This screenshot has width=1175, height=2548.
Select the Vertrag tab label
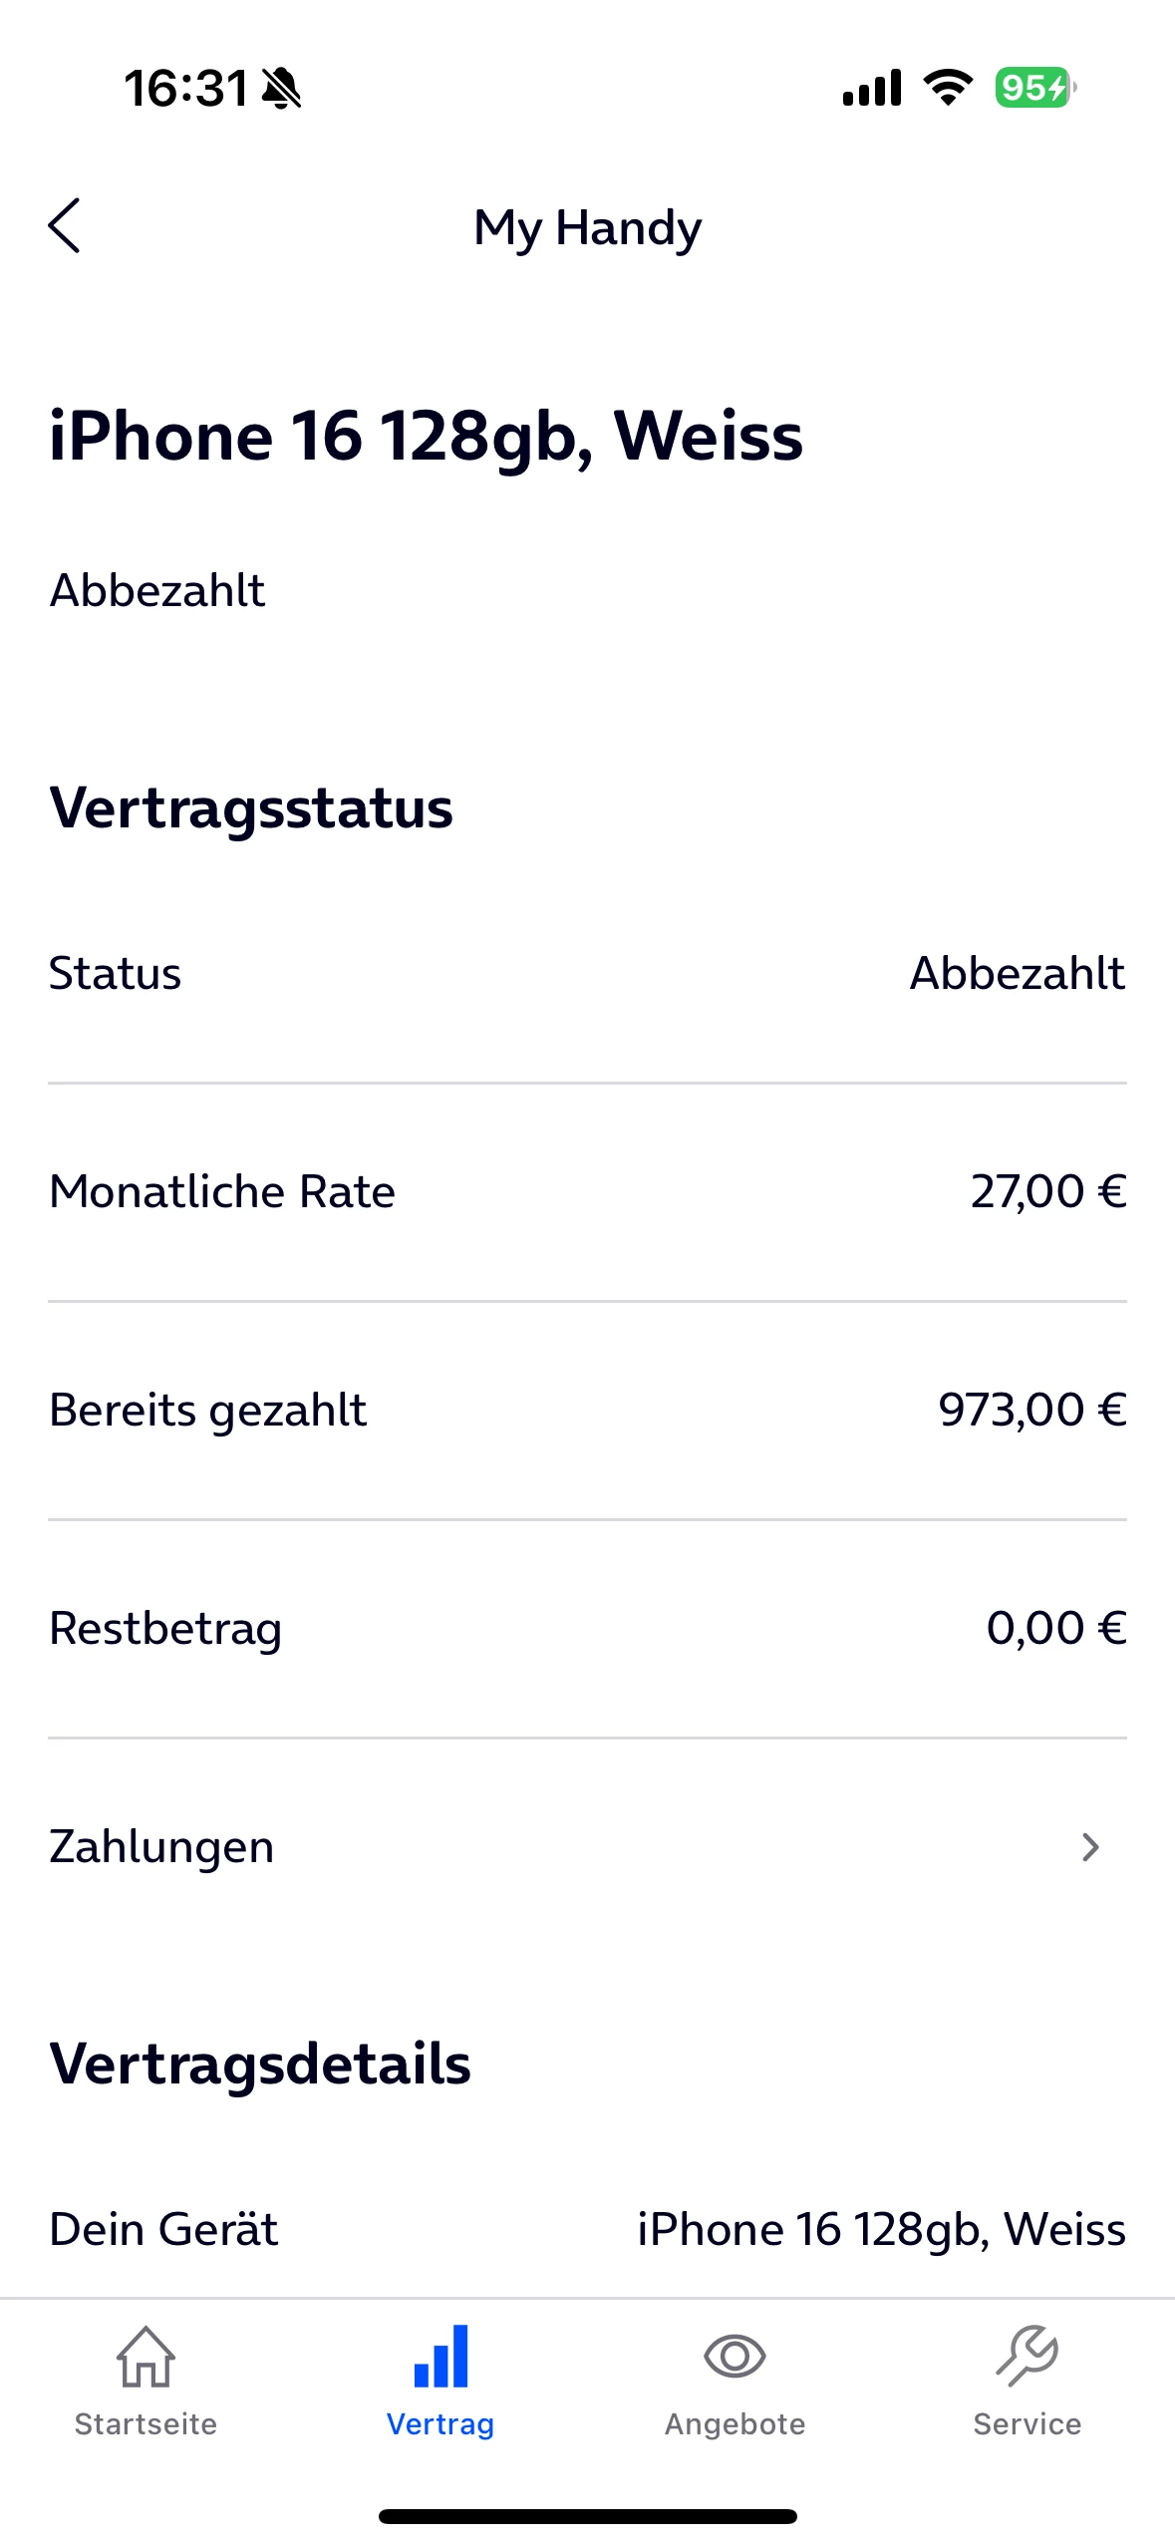(x=441, y=2424)
